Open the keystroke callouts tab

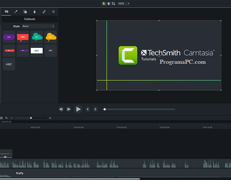click(53, 12)
